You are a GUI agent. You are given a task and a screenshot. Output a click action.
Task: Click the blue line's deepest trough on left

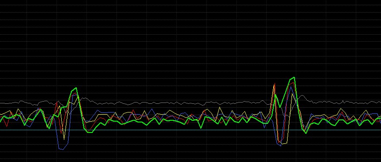62,149
